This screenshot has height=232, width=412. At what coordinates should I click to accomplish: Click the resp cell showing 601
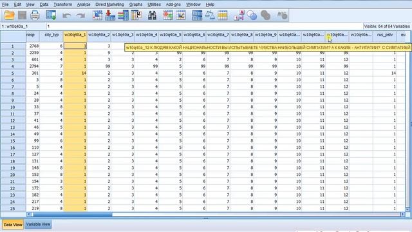coord(33,59)
